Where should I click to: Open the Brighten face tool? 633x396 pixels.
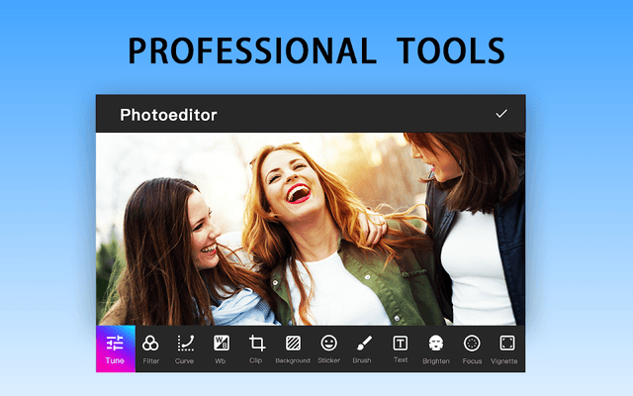point(436,348)
